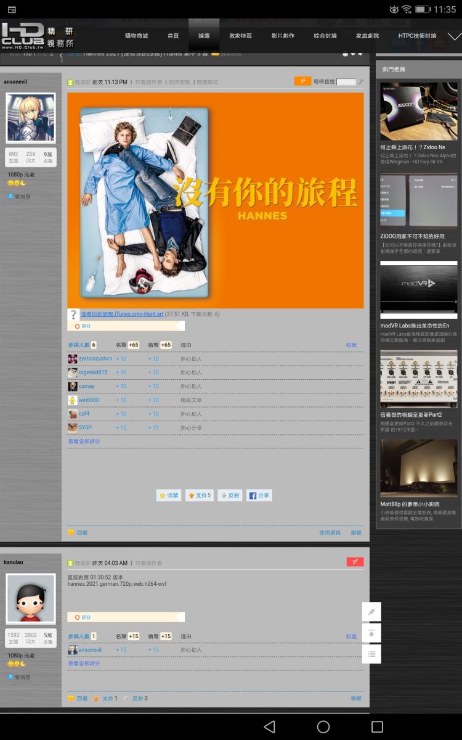
Task: Select the 論壇 tab in the navigation
Action: point(204,36)
